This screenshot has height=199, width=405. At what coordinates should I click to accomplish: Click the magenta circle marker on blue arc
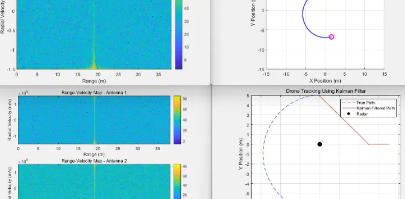tap(332, 37)
